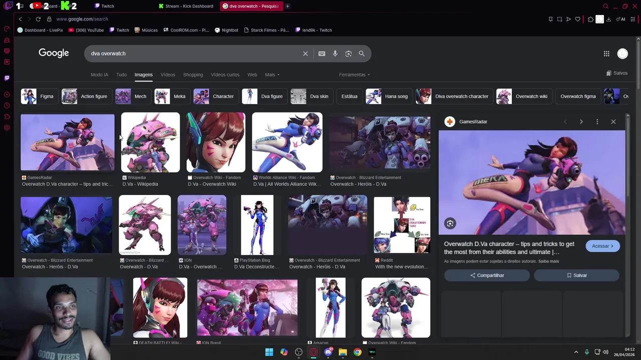Open the Nightbot bookmark

226,30
